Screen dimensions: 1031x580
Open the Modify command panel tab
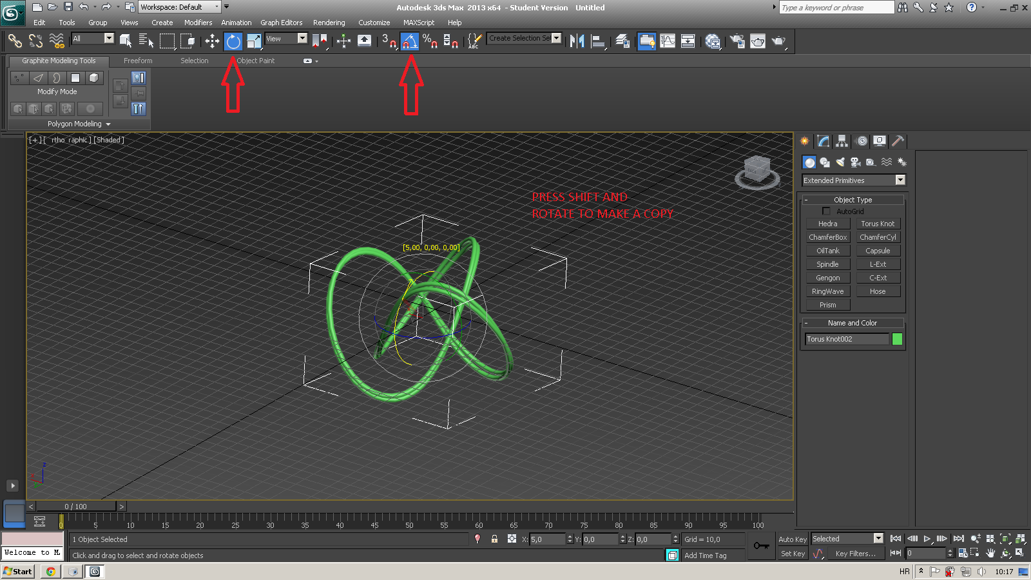[x=823, y=141]
